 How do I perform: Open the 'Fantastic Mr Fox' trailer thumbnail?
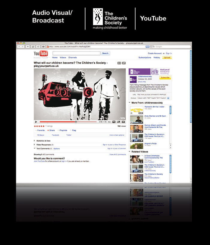(x=136, y=110)
